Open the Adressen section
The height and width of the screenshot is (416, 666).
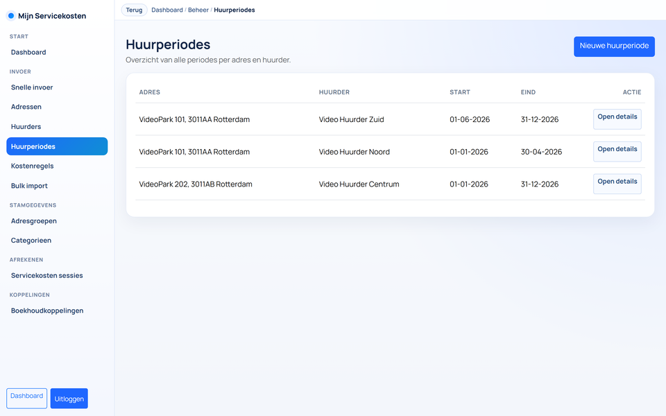pos(26,107)
